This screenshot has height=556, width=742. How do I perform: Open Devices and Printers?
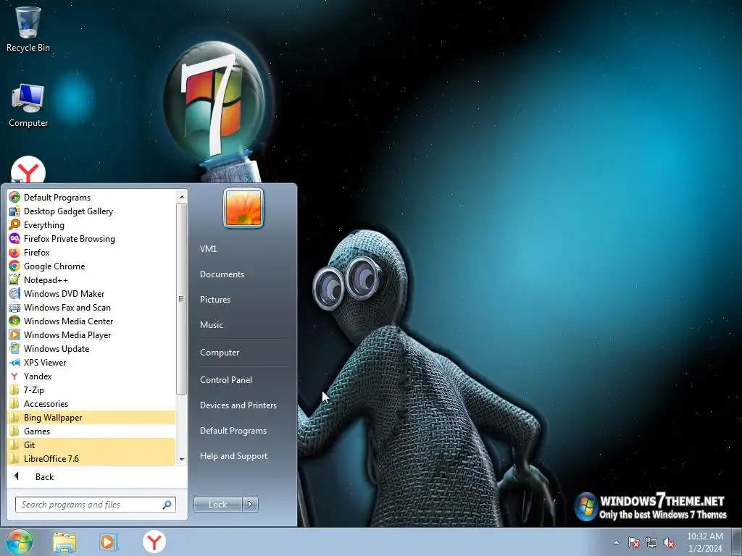click(x=238, y=405)
